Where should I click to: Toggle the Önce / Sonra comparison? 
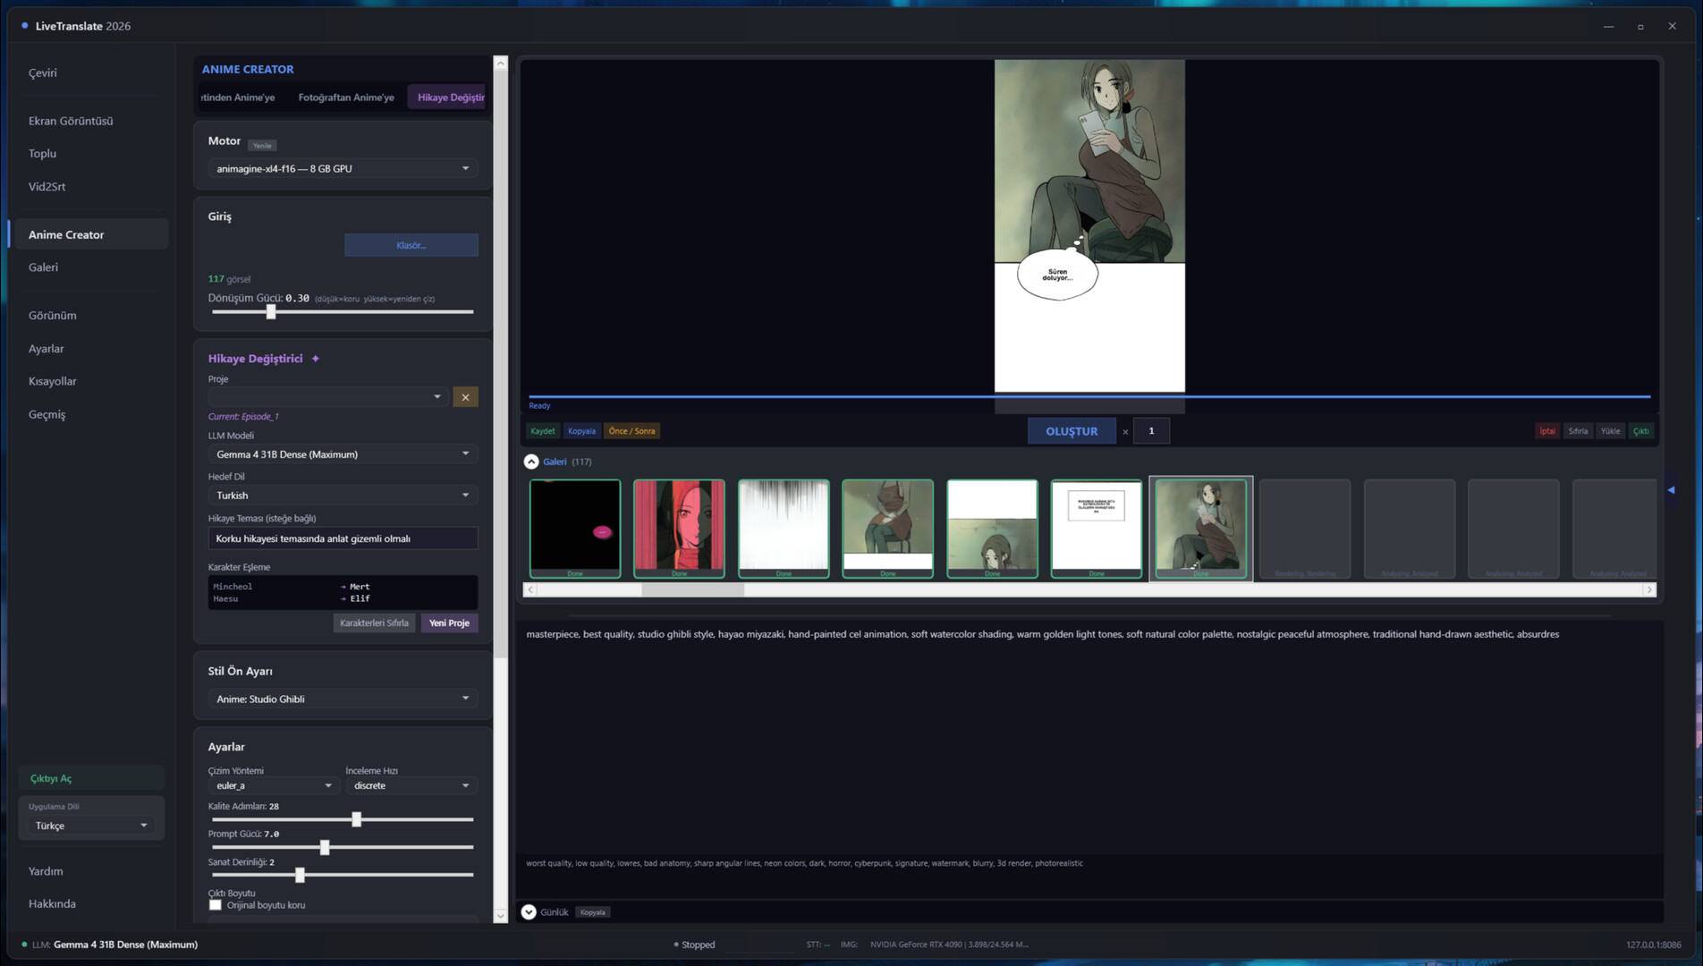(631, 431)
